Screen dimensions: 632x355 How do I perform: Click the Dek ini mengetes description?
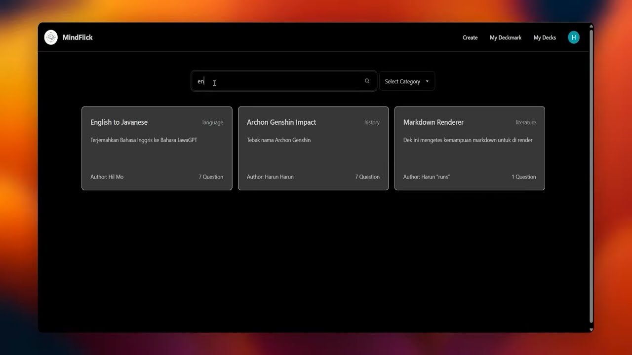pos(468,140)
